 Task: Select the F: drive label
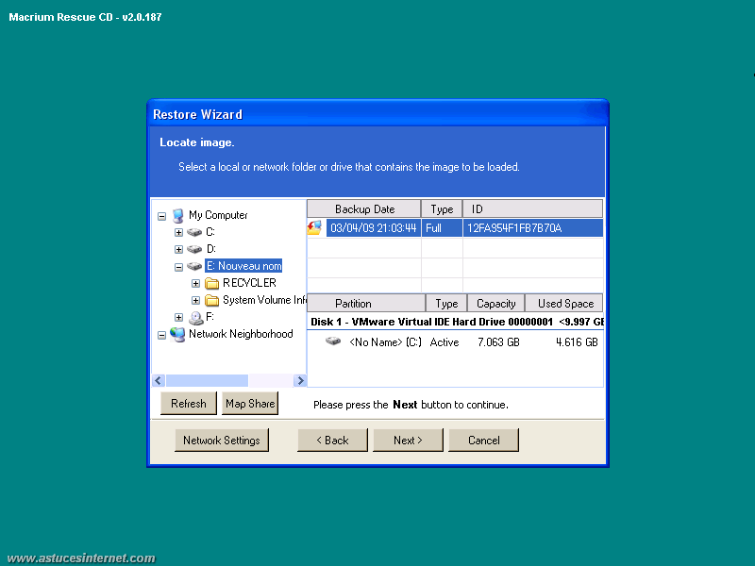click(x=210, y=317)
